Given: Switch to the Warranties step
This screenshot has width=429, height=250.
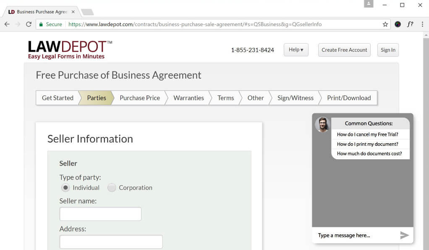Looking at the screenshot, I should 188,98.
